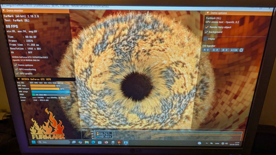276x155 pixels.
Task: Click the 88 FPS readout
Action: point(12,26)
